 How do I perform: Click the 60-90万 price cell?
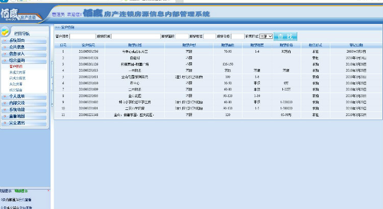286,114
